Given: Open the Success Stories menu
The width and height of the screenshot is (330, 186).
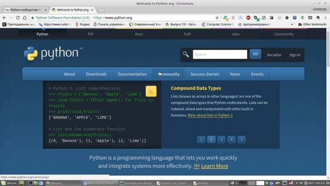Looking at the screenshot, I should click(205, 74).
